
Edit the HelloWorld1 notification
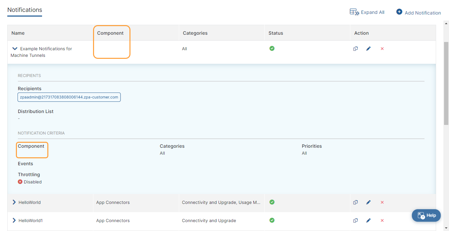[368, 220]
